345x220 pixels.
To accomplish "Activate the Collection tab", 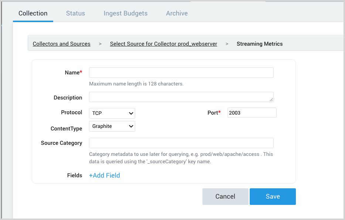I will [33, 13].
